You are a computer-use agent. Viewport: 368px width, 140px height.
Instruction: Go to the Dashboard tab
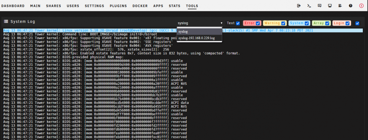coord(13,6)
